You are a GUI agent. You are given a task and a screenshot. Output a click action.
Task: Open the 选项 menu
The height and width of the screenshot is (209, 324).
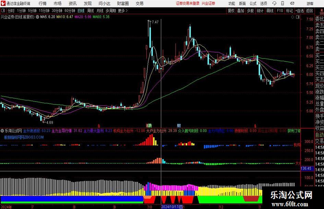pos(264,3)
